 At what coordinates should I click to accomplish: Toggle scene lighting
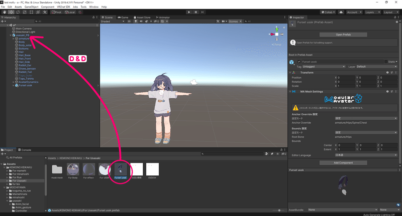136,21
